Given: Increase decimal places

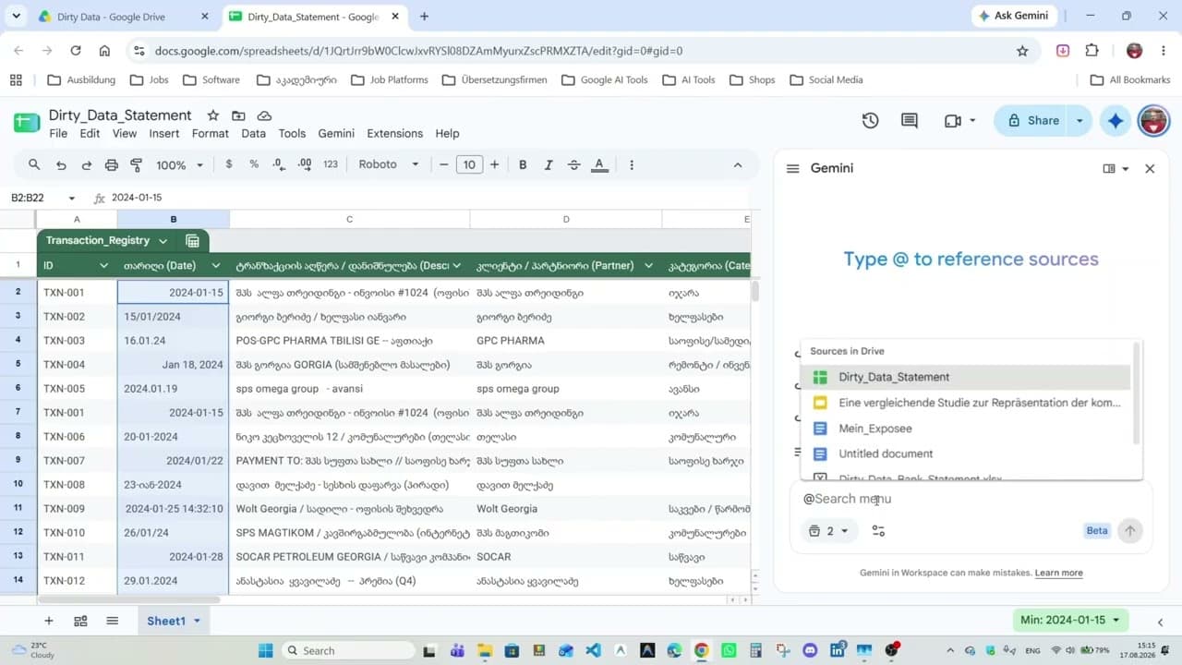Looking at the screenshot, I should 305,164.
